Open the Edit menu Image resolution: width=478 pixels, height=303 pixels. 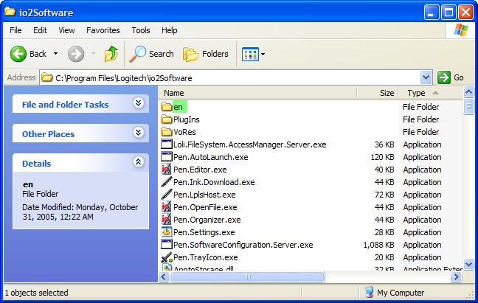point(40,30)
